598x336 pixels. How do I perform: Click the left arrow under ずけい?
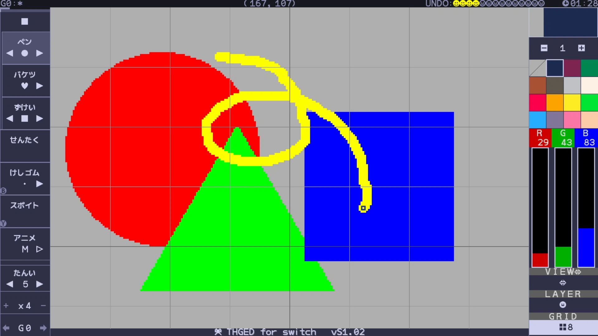pos(10,119)
